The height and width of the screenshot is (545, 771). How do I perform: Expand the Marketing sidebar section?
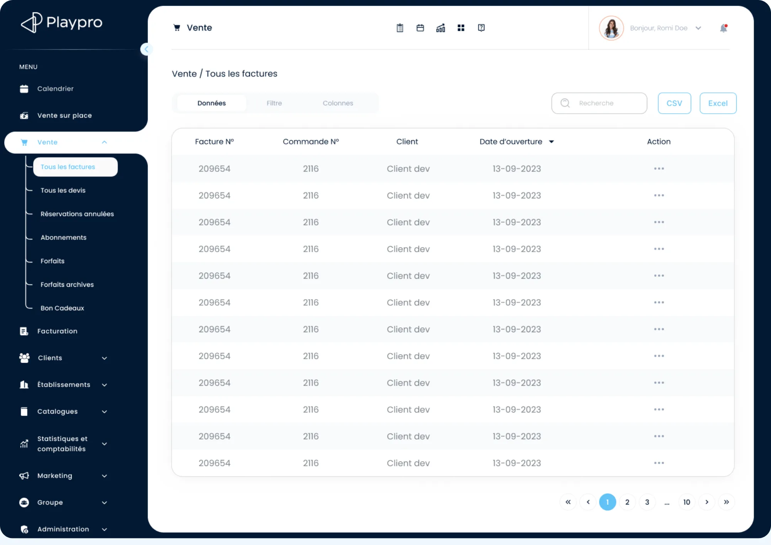[x=104, y=476]
